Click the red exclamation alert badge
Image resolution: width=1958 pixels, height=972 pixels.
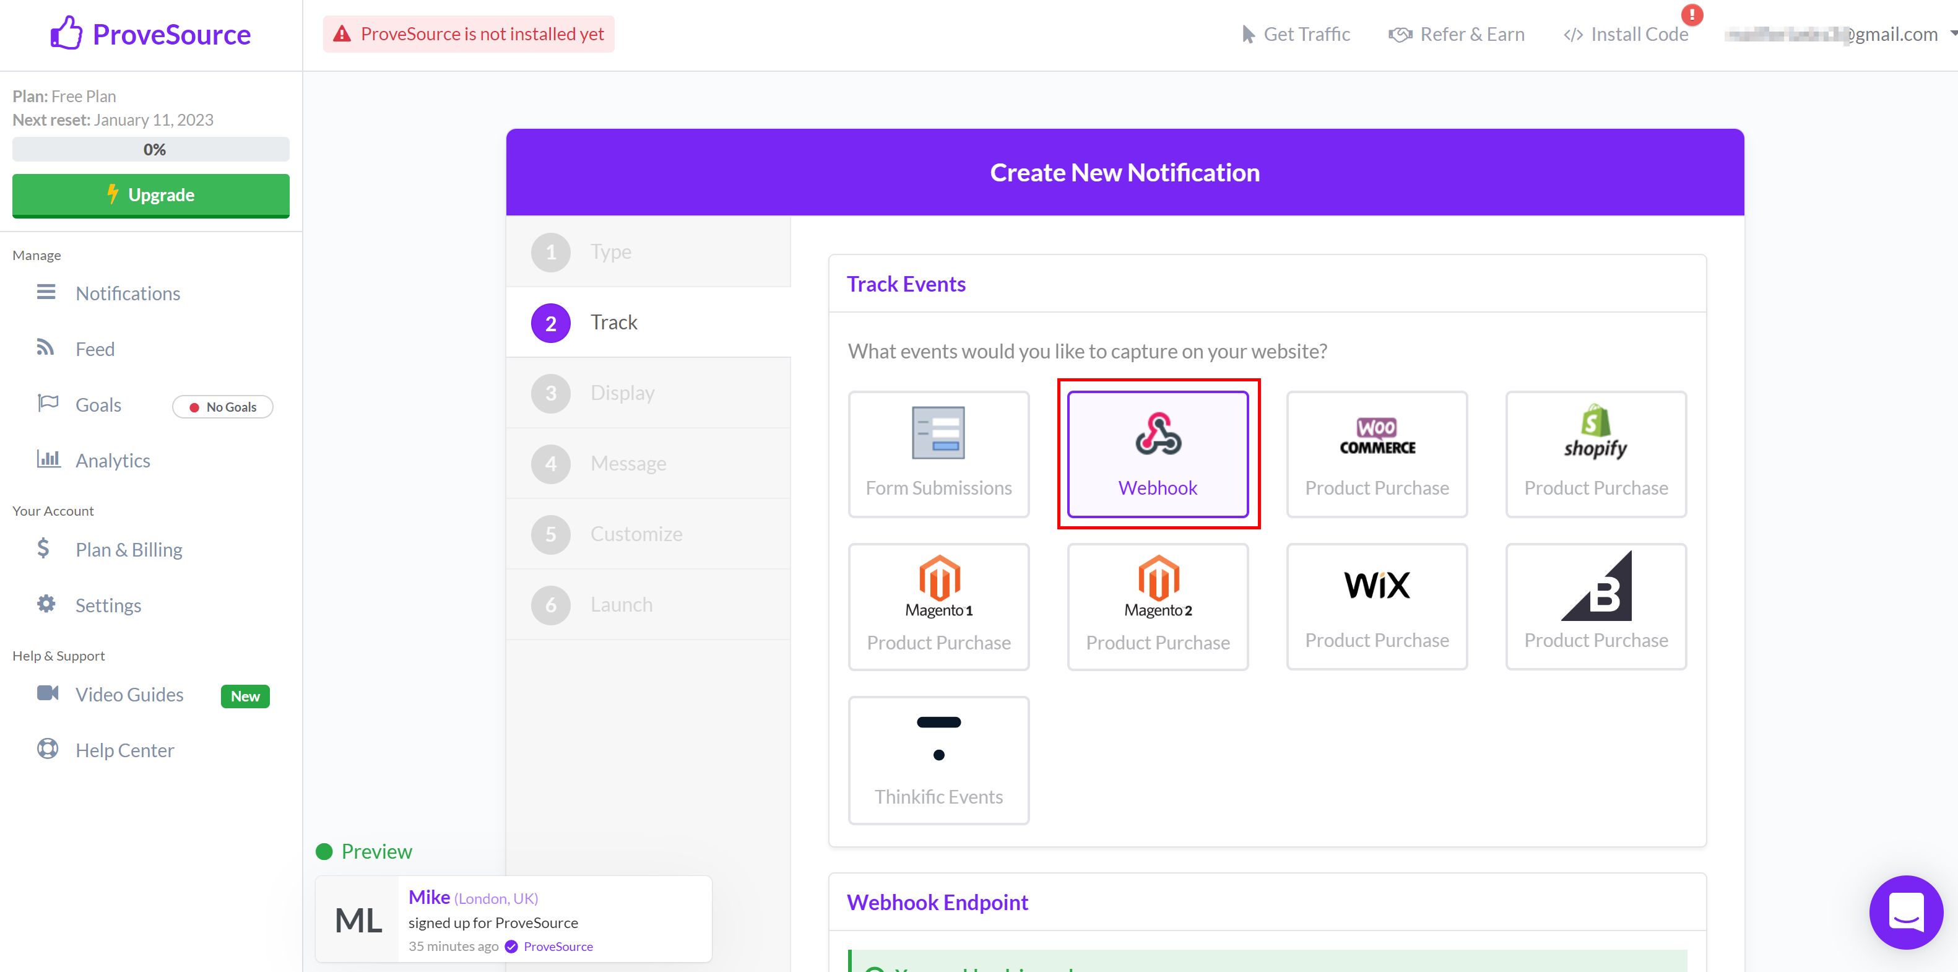[x=1692, y=14]
